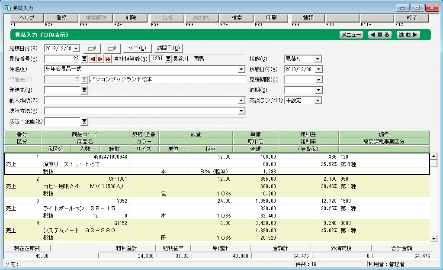
Task: Click the previous record red arrow icon
Action: 92,59
